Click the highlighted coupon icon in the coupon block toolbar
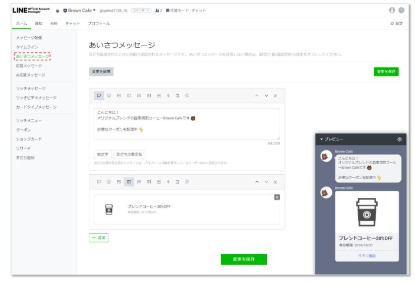This screenshot has height=283, width=415. pyautogui.click(x=129, y=182)
